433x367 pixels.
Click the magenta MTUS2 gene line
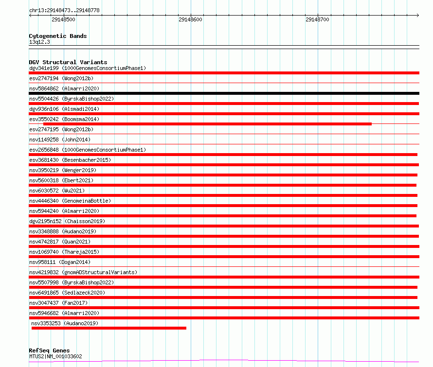pyautogui.click(x=224, y=361)
